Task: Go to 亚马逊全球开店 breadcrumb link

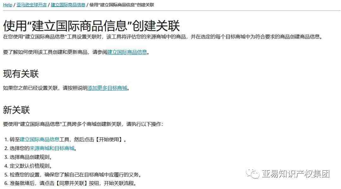Action: tap(32, 5)
